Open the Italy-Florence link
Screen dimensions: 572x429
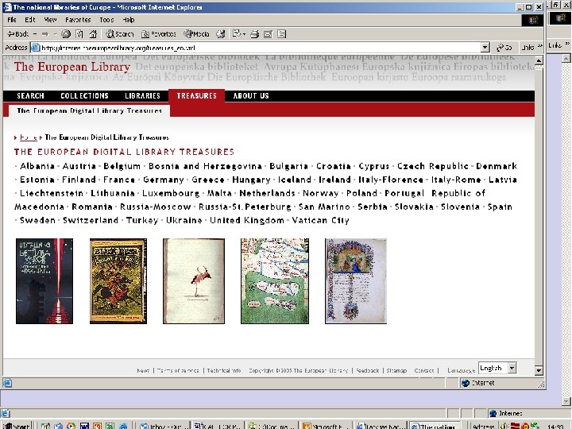click(x=391, y=180)
